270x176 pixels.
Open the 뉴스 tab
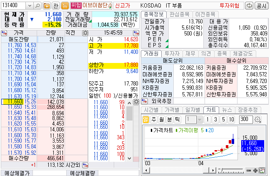[x=227, y=110]
